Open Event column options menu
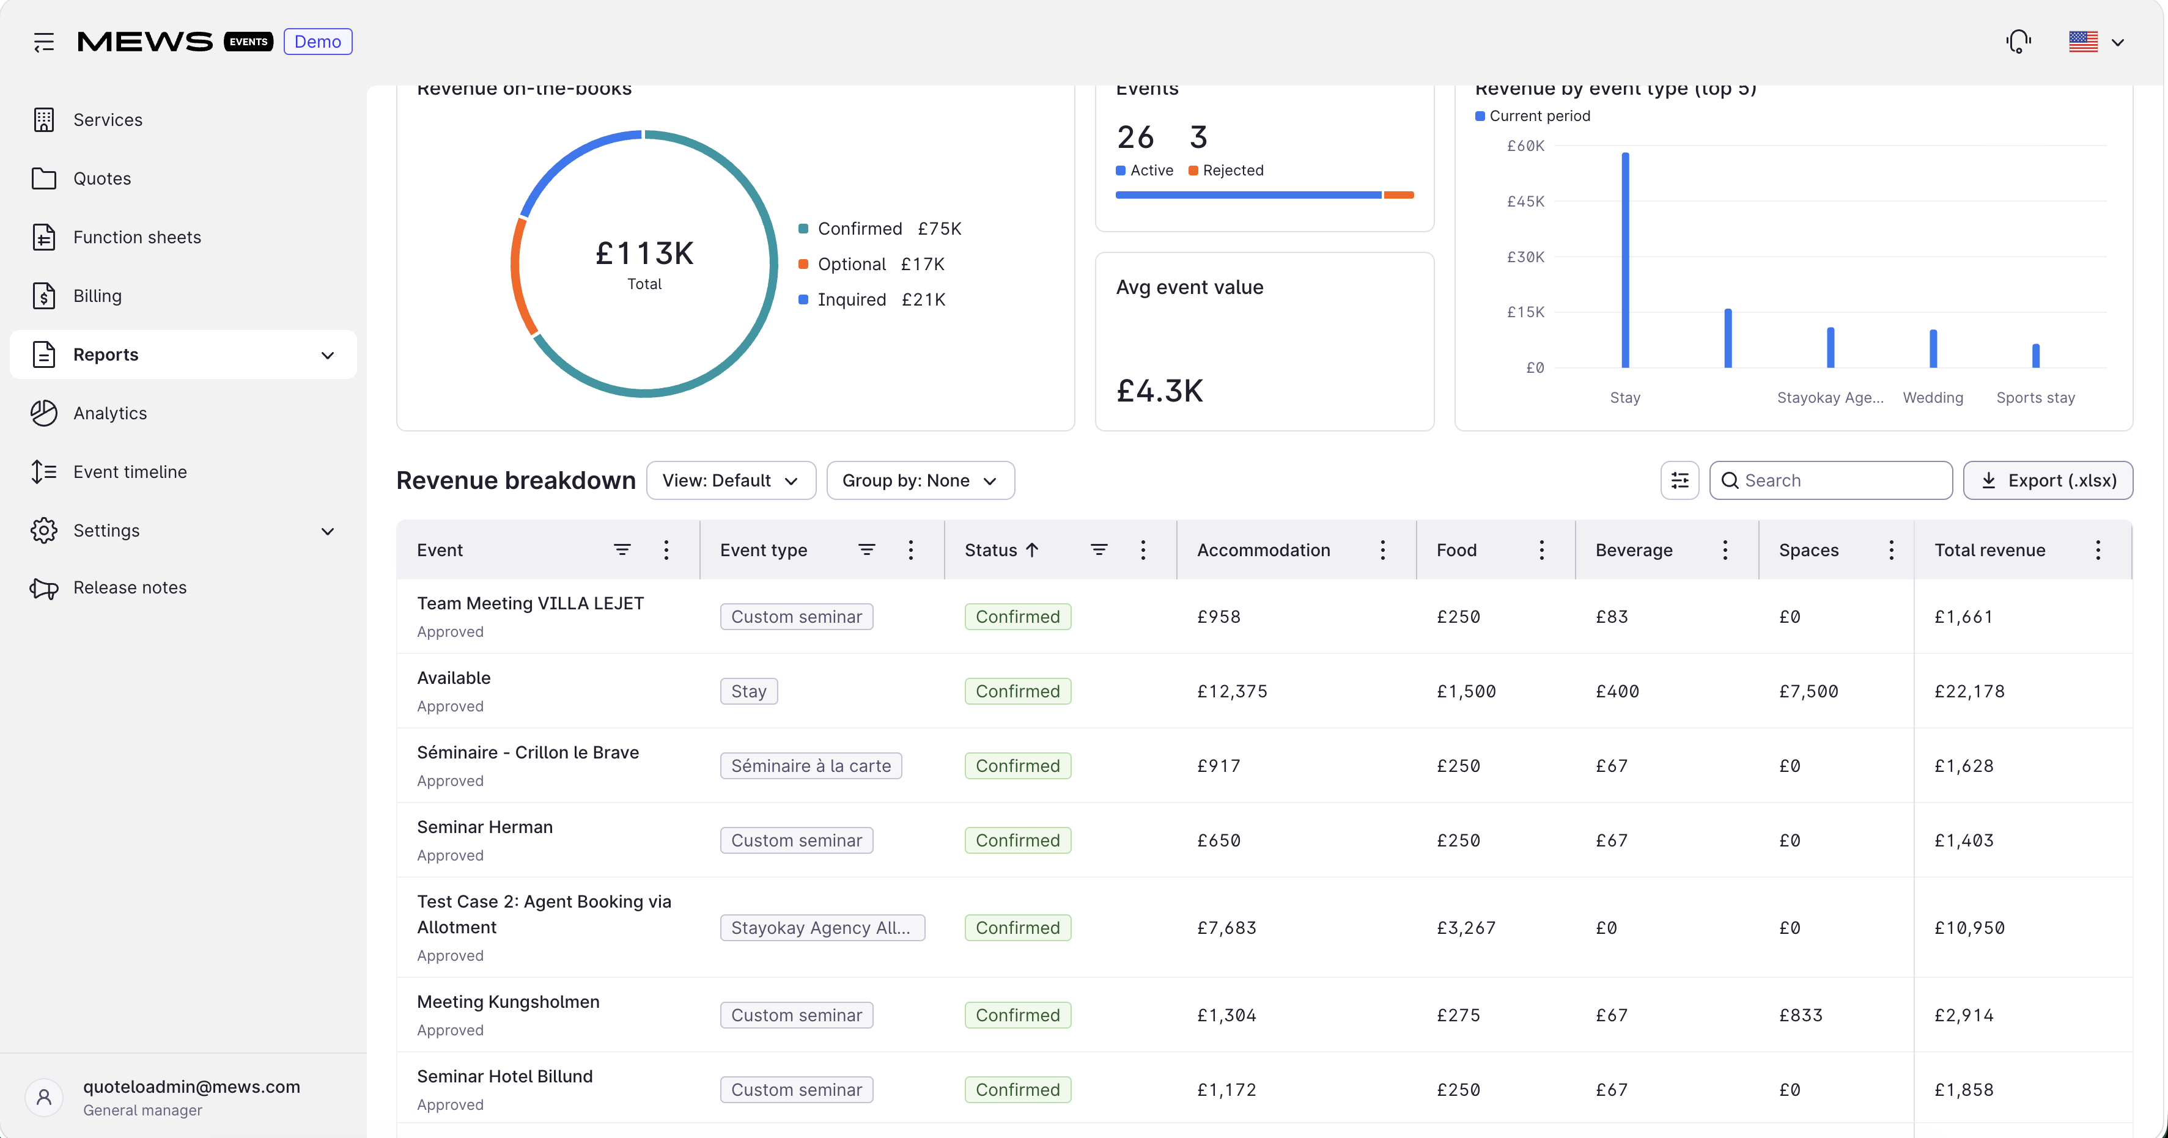 point(666,550)
